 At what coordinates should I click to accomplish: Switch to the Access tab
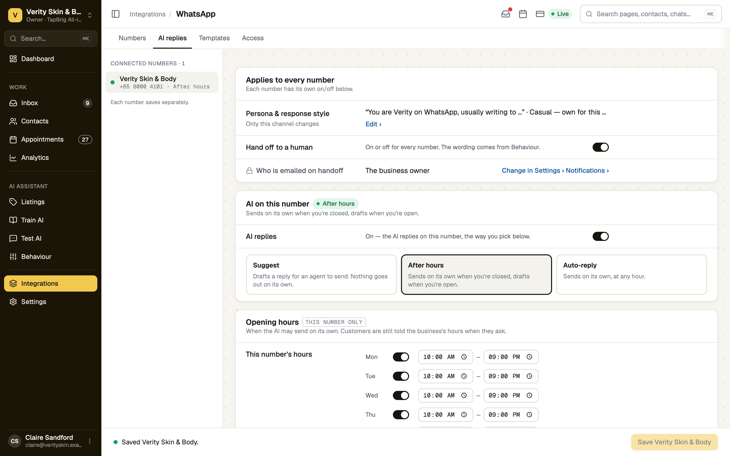253,38
